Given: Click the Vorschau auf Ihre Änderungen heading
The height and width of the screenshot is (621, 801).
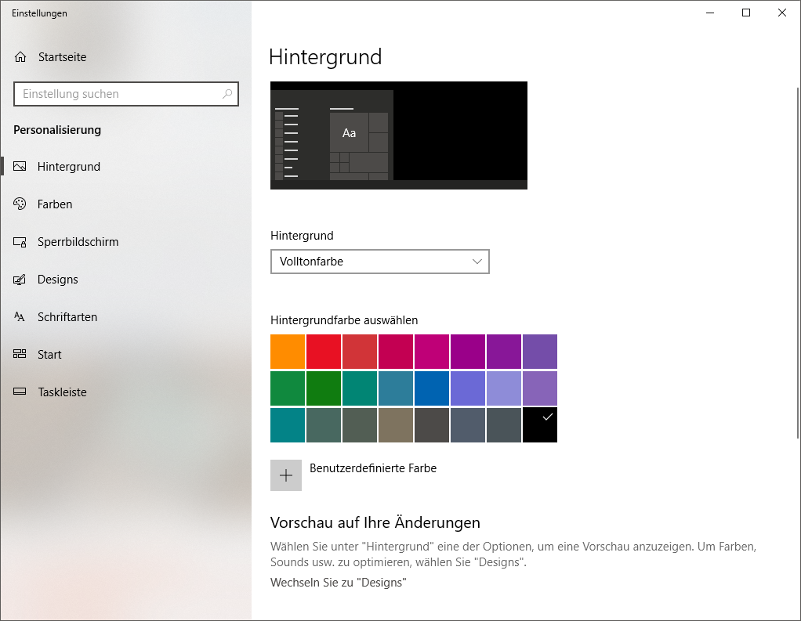Looking at the screenshot, I should pos(375,522).
